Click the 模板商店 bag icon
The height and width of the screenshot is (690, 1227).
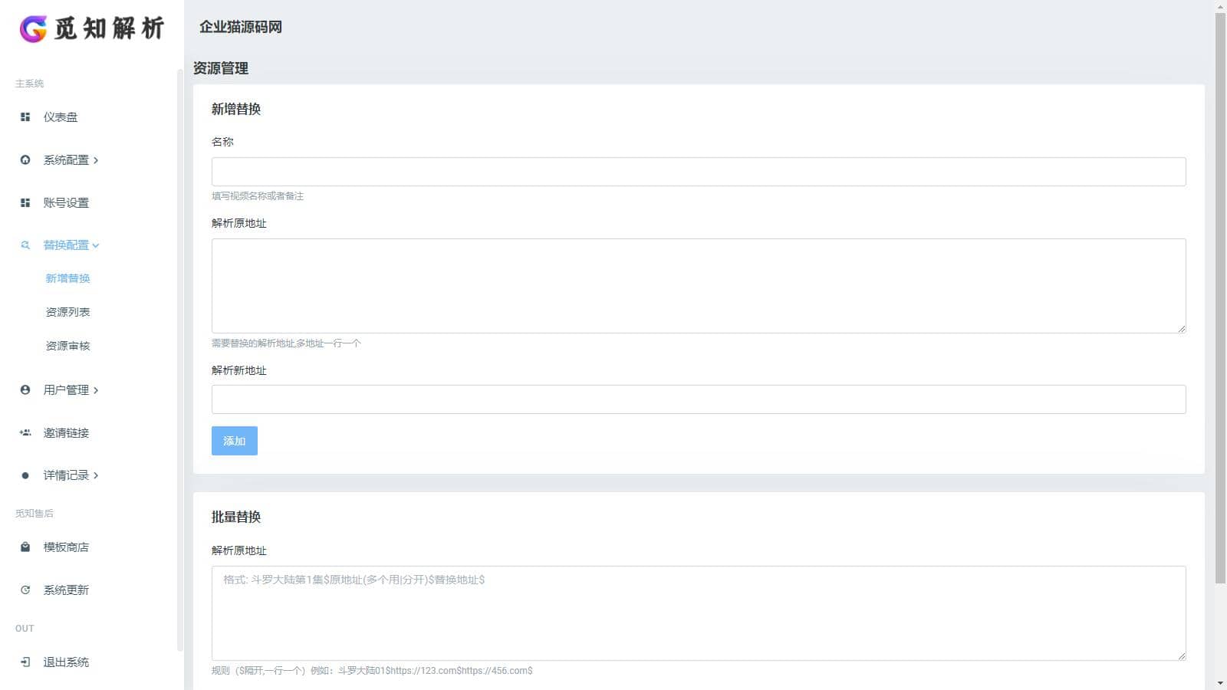(25, 547)
